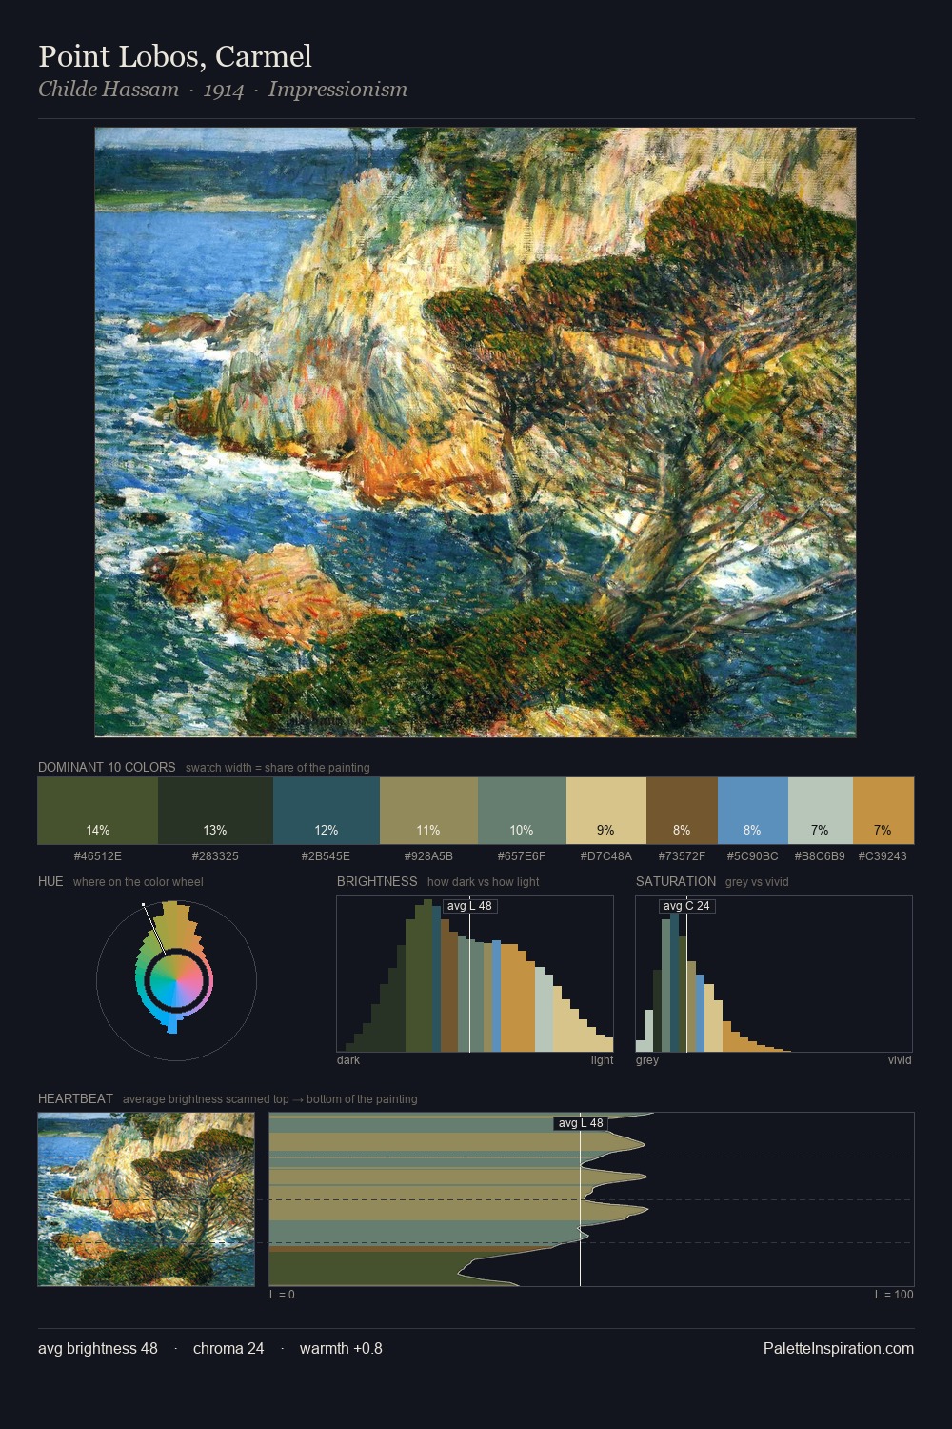This screenshot has width=952, height=1429.
Task: Open the small heartbeat painting thumbnail
Action: [146, 1199]
